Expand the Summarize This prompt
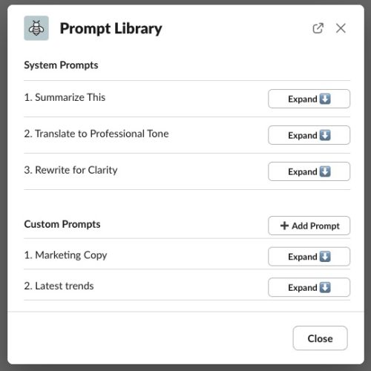This screenshot has height=371, width=371. pos(309,99)
